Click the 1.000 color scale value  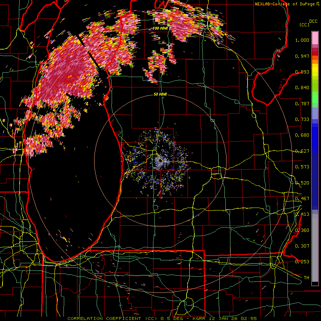tap(302, 40)
